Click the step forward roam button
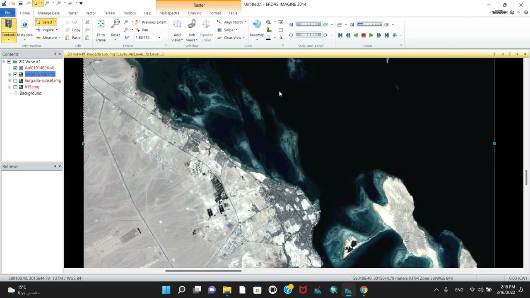This screenshot has height=298, width=530. 379,35
